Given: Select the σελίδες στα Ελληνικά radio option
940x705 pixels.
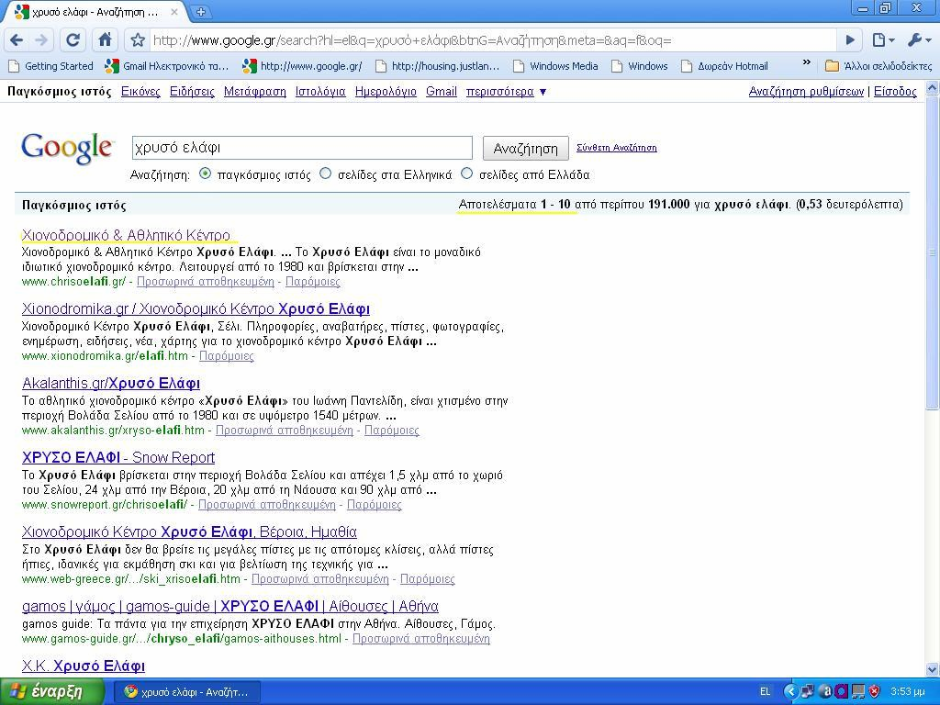Looking at the screenshot, I should click(x=326, y=173).
